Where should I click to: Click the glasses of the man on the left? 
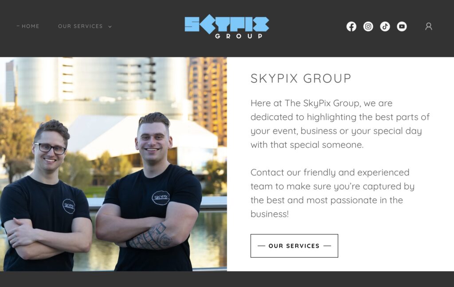51,148
